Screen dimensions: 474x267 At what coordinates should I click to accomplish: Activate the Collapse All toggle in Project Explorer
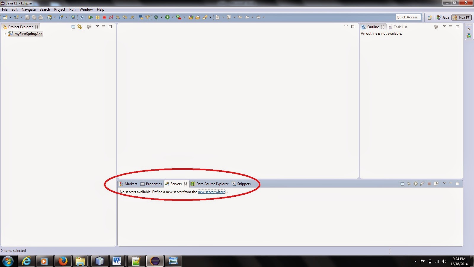point(73,27)
